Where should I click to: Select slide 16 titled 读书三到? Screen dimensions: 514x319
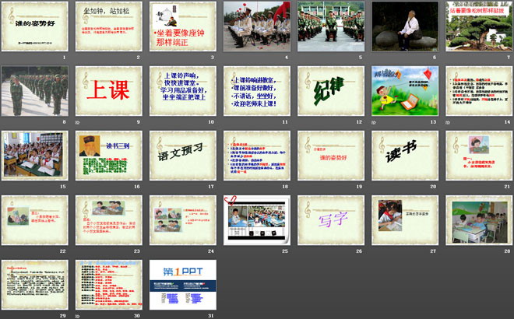109,156
